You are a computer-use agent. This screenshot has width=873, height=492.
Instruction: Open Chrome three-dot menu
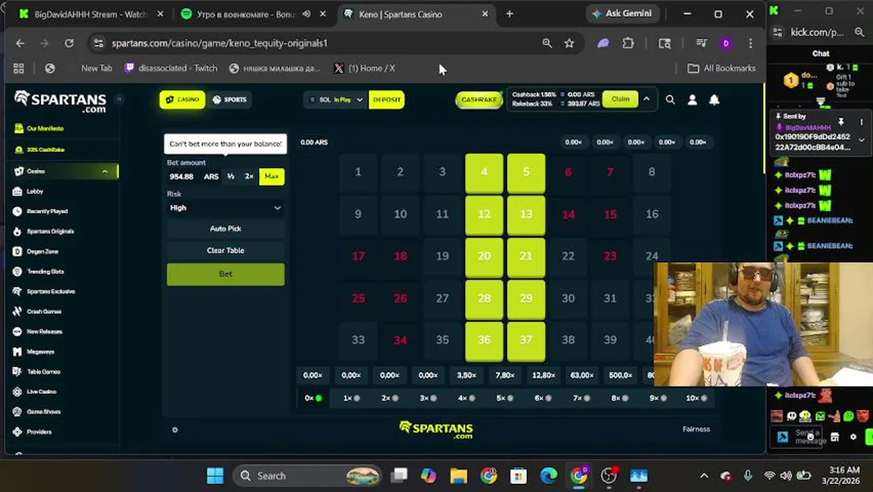[750, 43]
